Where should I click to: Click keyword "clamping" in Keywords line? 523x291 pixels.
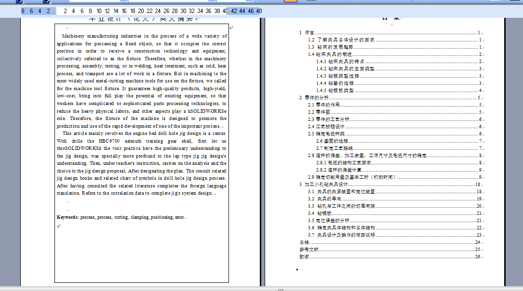(140, 217)
